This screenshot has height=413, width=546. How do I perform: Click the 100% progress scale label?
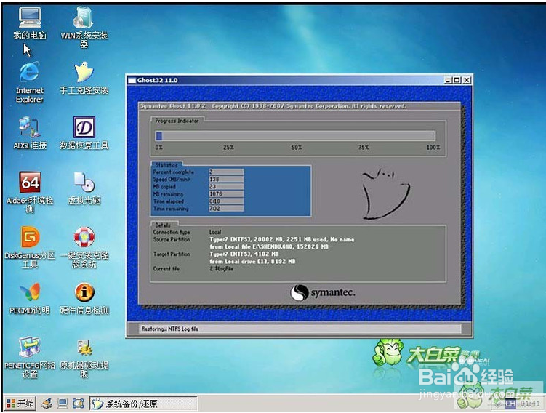tap(433, 148)
